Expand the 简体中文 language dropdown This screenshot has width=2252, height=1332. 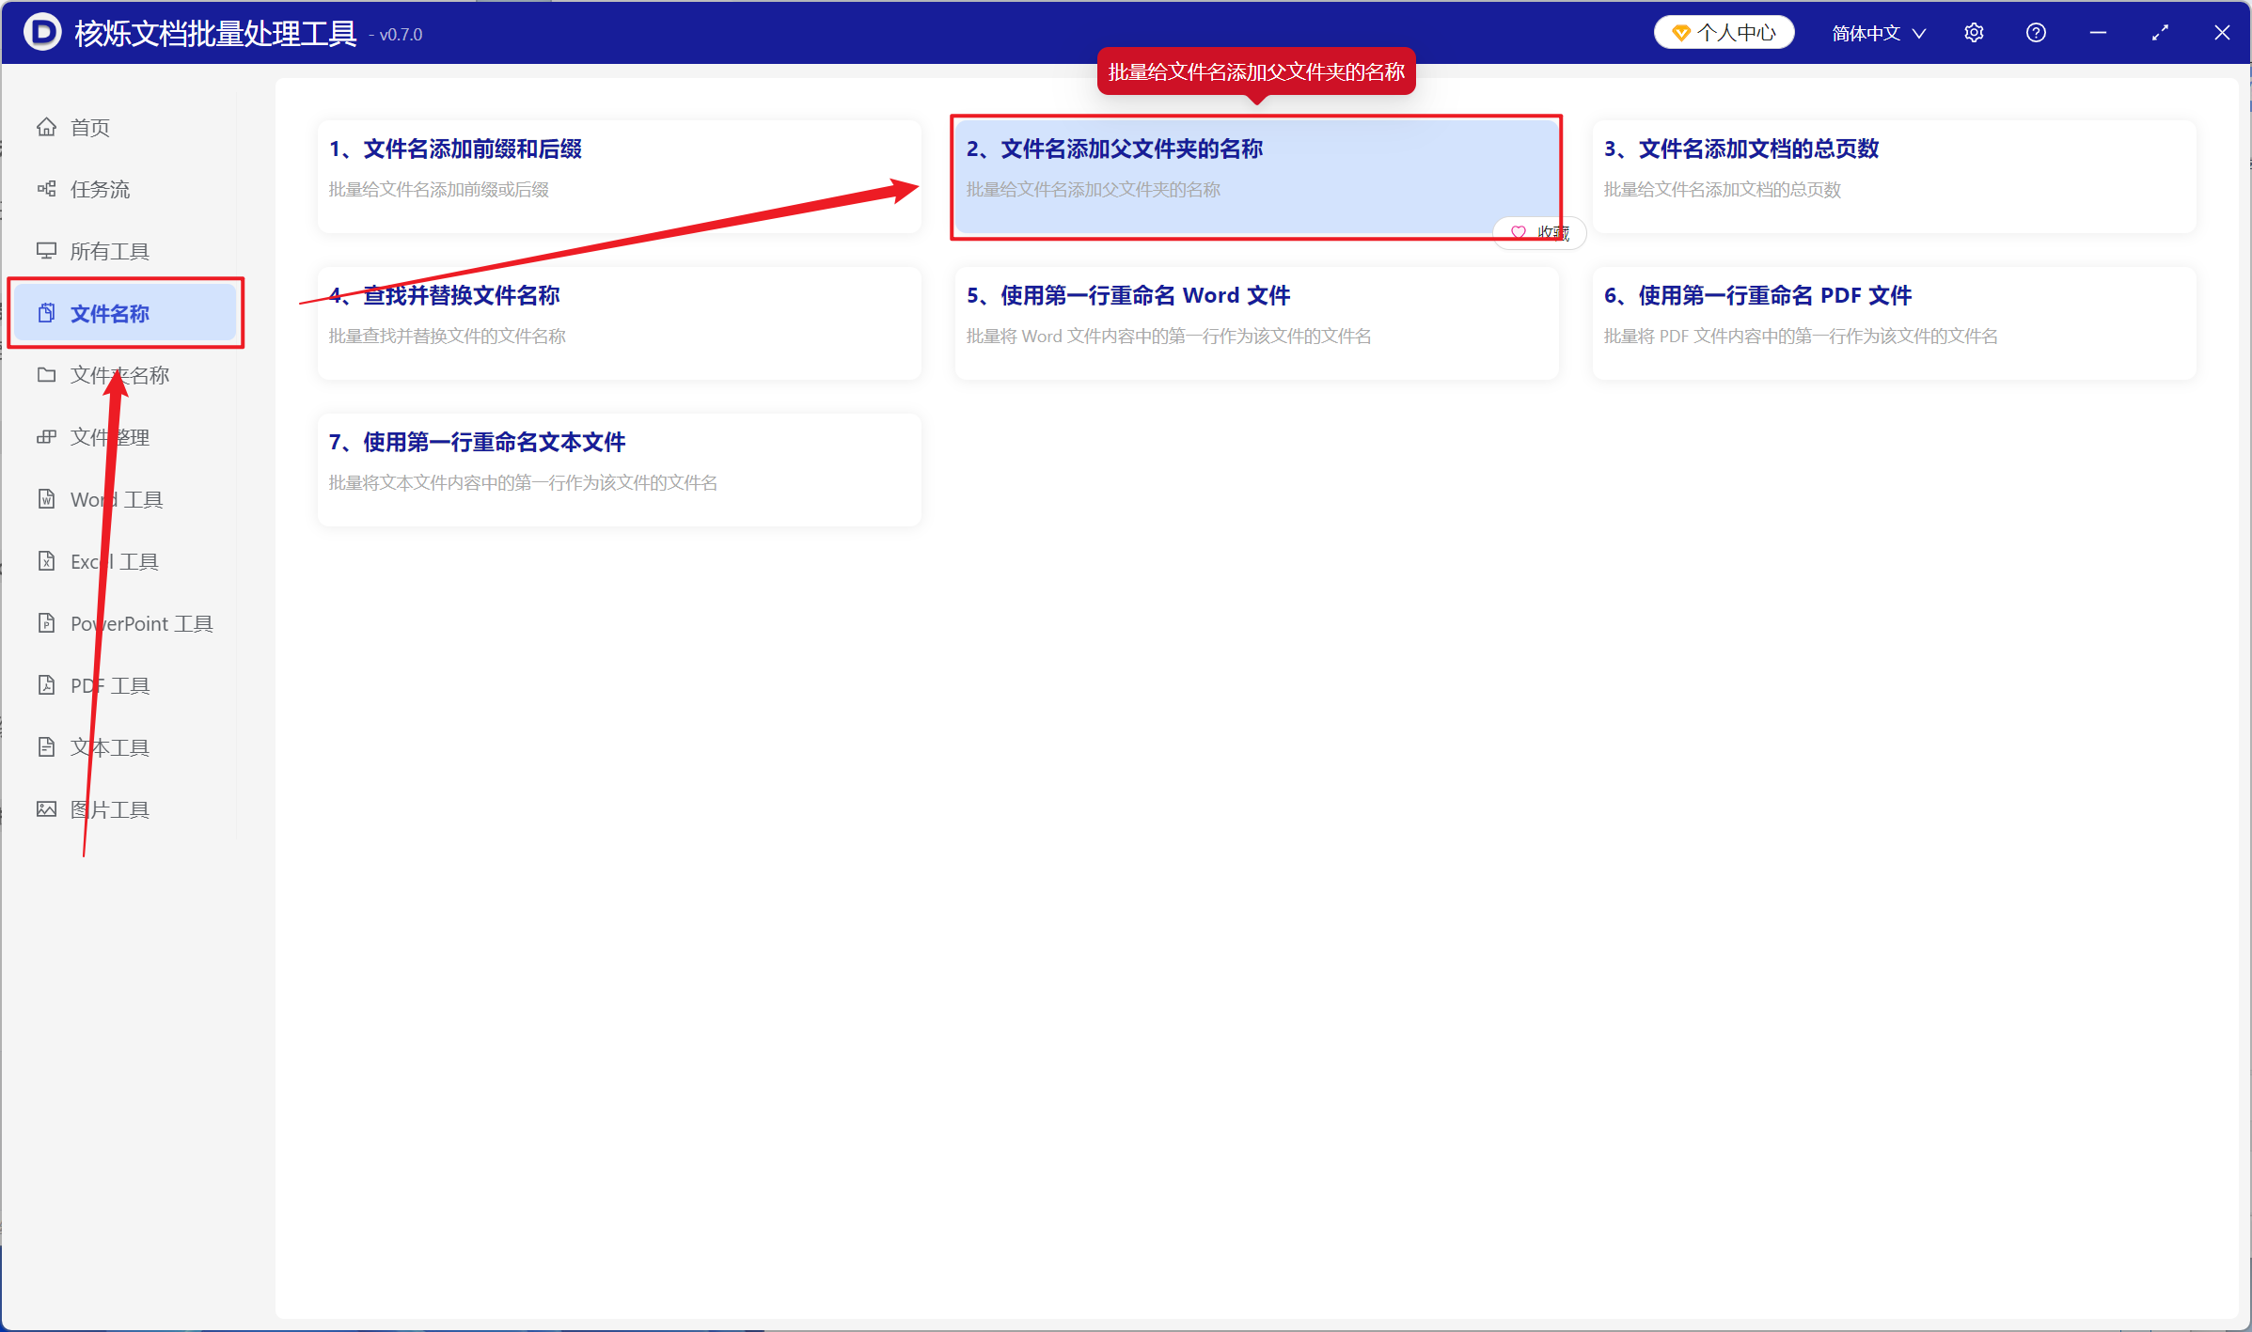click(1879, 33)
